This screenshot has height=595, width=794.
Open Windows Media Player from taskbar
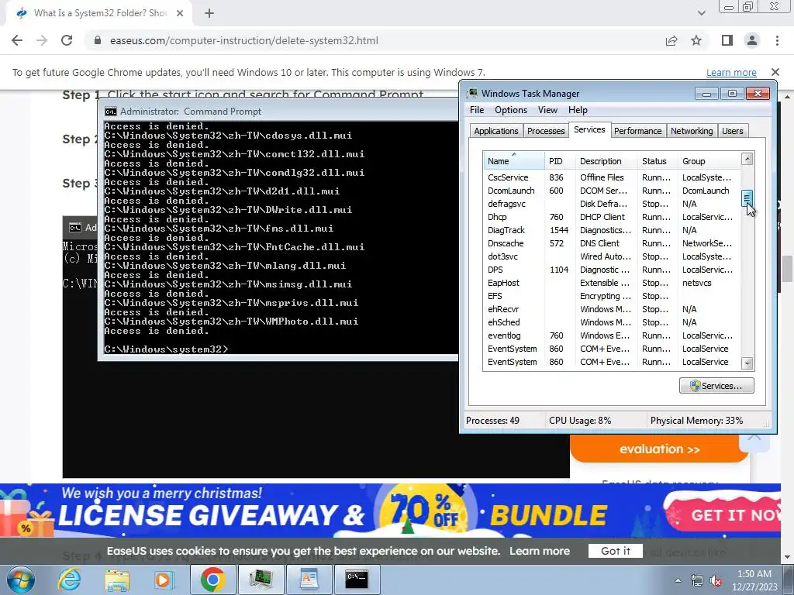[x=163, y=580]
